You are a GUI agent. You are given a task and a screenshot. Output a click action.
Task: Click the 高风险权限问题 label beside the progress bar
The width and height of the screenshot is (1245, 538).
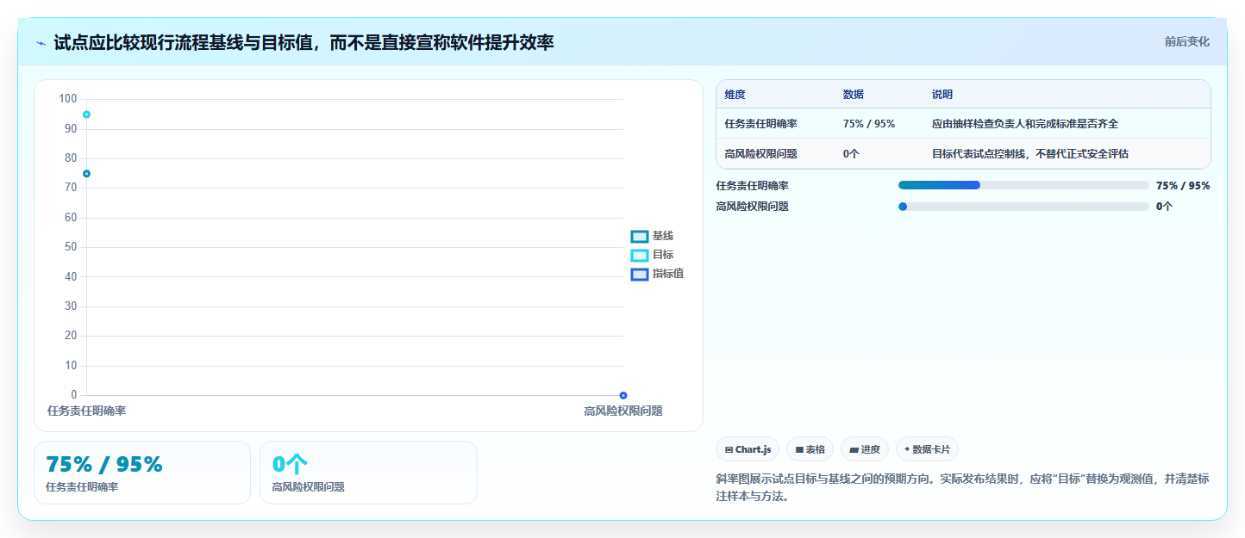click(x=752, y=207)
